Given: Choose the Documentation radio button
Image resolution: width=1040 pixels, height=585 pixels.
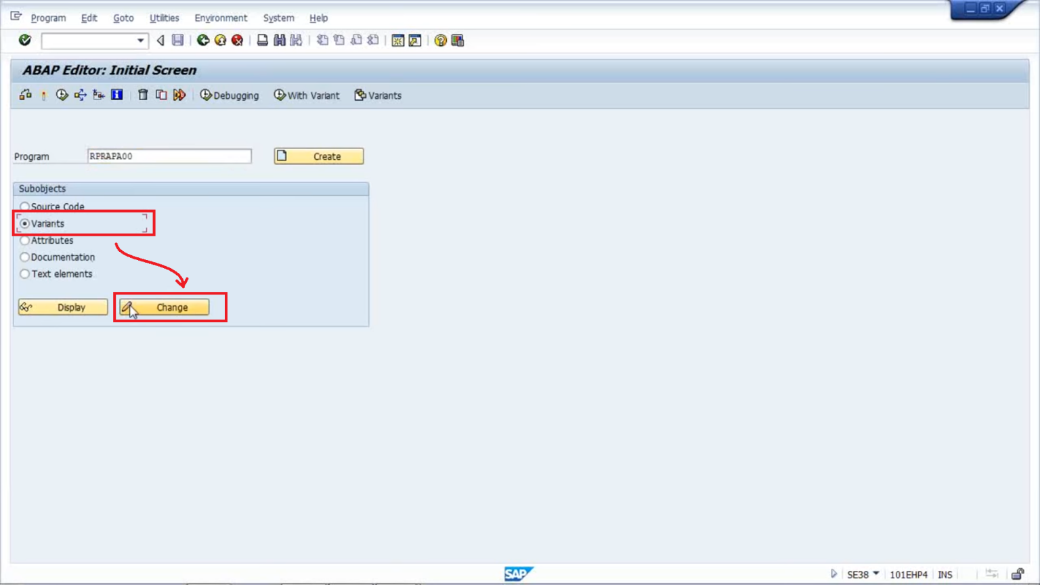Looking at the screenshot, I should (24, 257).
